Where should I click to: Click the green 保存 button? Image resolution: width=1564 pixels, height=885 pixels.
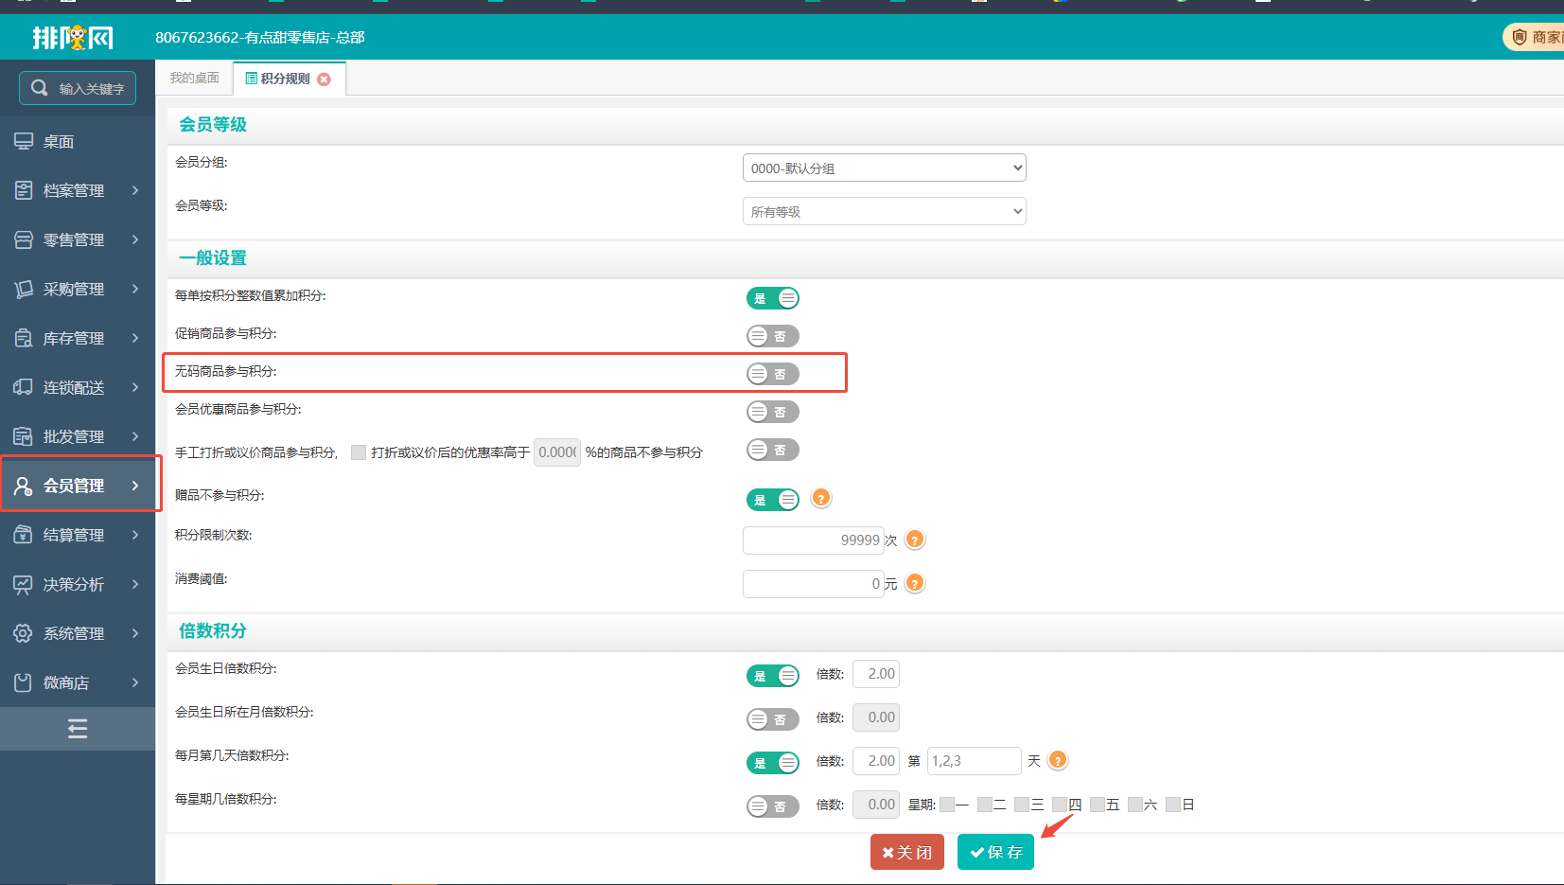pos(995,852)
